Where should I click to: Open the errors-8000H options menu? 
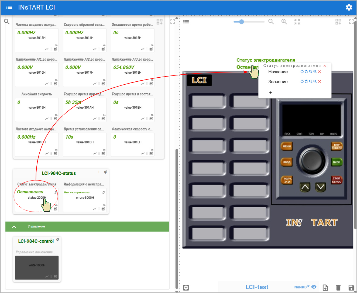pos(99,209)
